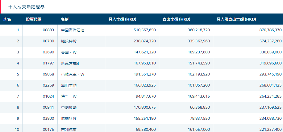The height and width of the screenshot is (132, 283).
Task: Click the name 美團 - W
Action: click(x=69, y=52)
